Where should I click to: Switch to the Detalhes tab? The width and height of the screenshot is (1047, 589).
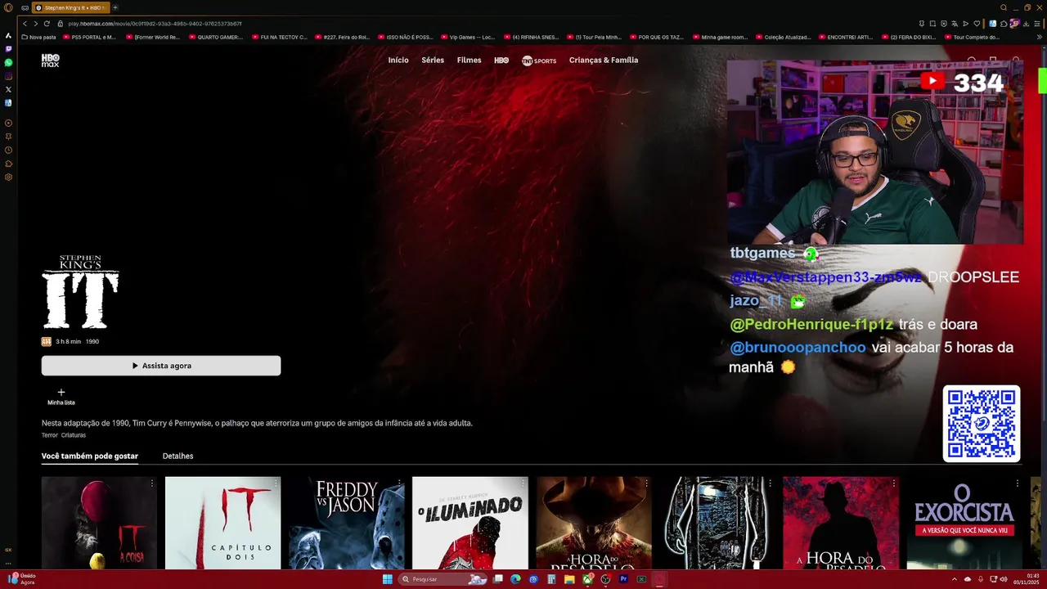177,456
